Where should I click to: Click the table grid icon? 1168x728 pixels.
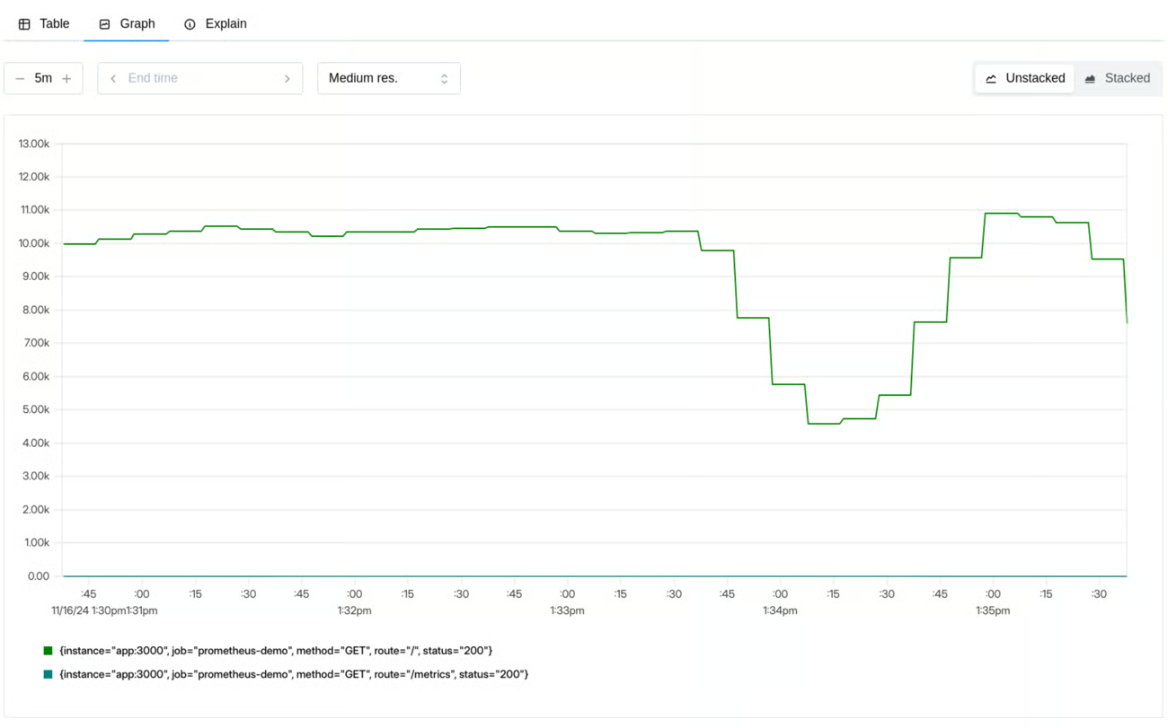pos(24,24)
